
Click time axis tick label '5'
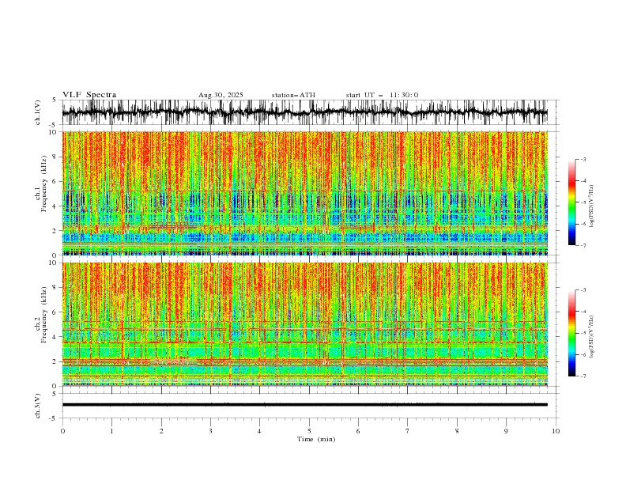tap(309, 431)
